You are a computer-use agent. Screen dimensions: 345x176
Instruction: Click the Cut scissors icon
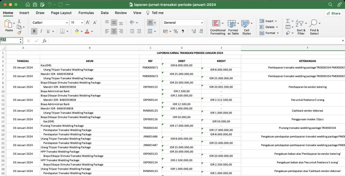[x=19, y=21]
